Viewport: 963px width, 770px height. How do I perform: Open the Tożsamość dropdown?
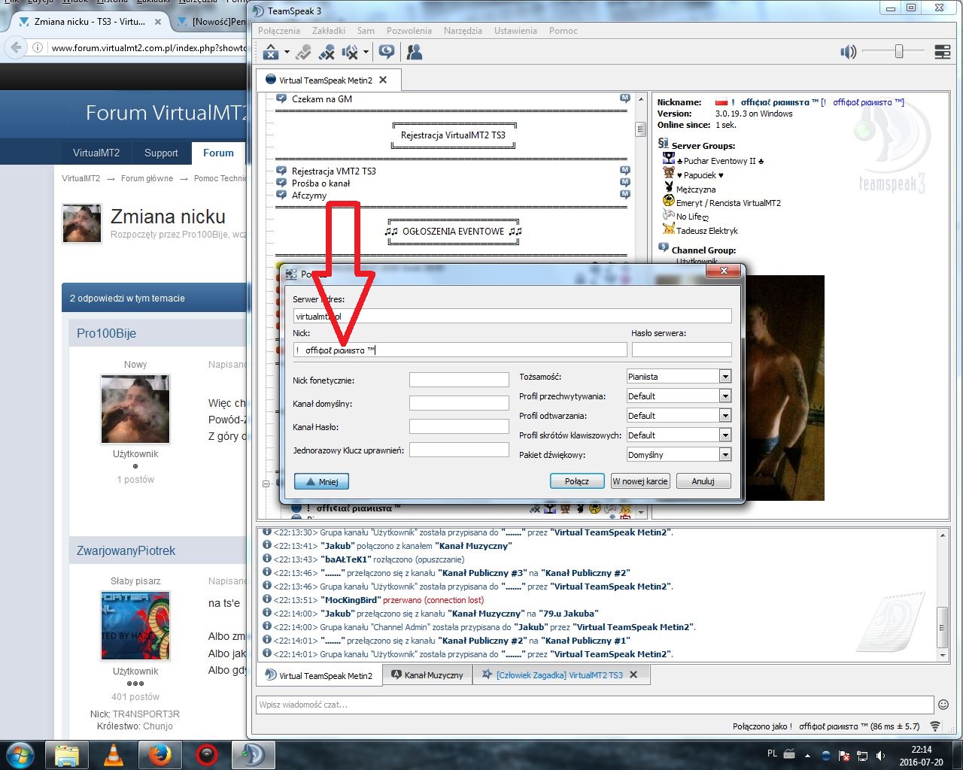click(x=679, y=376)
